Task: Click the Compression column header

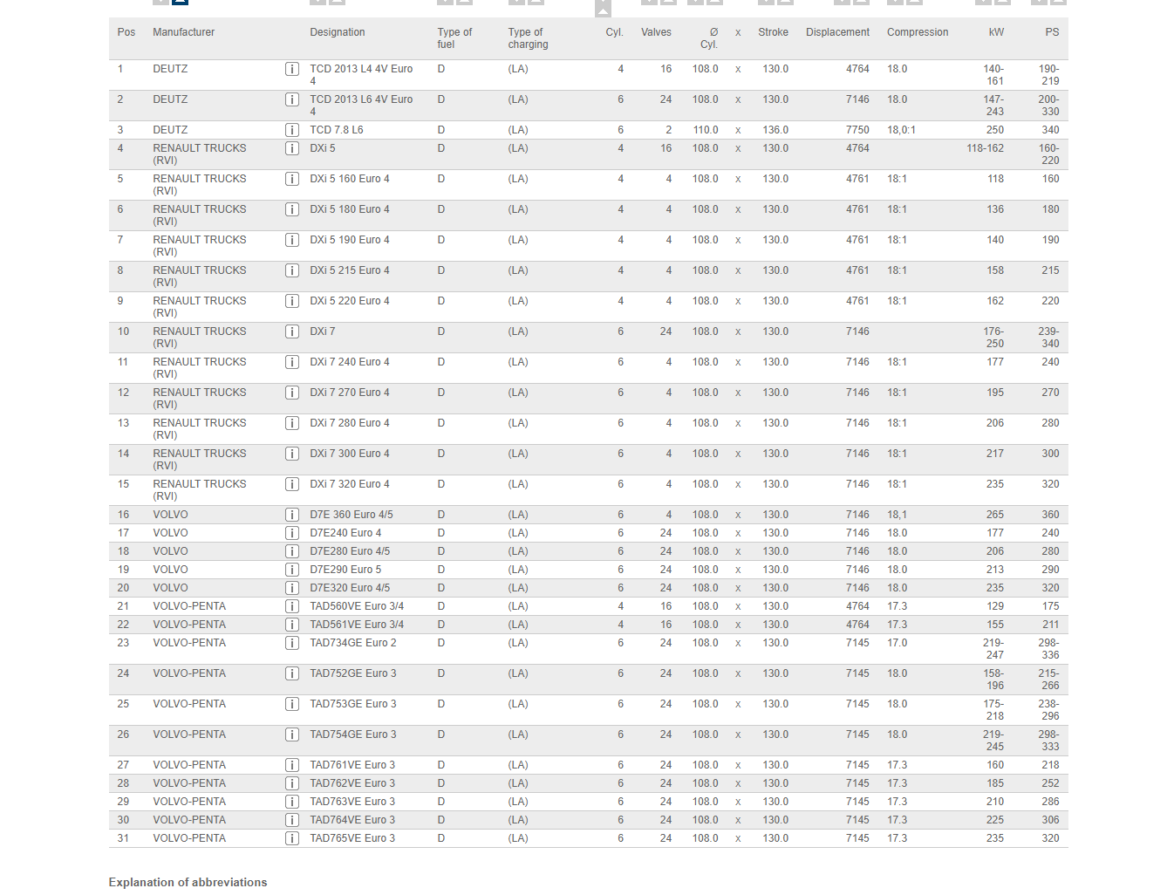Action: [x=917, y=32]
